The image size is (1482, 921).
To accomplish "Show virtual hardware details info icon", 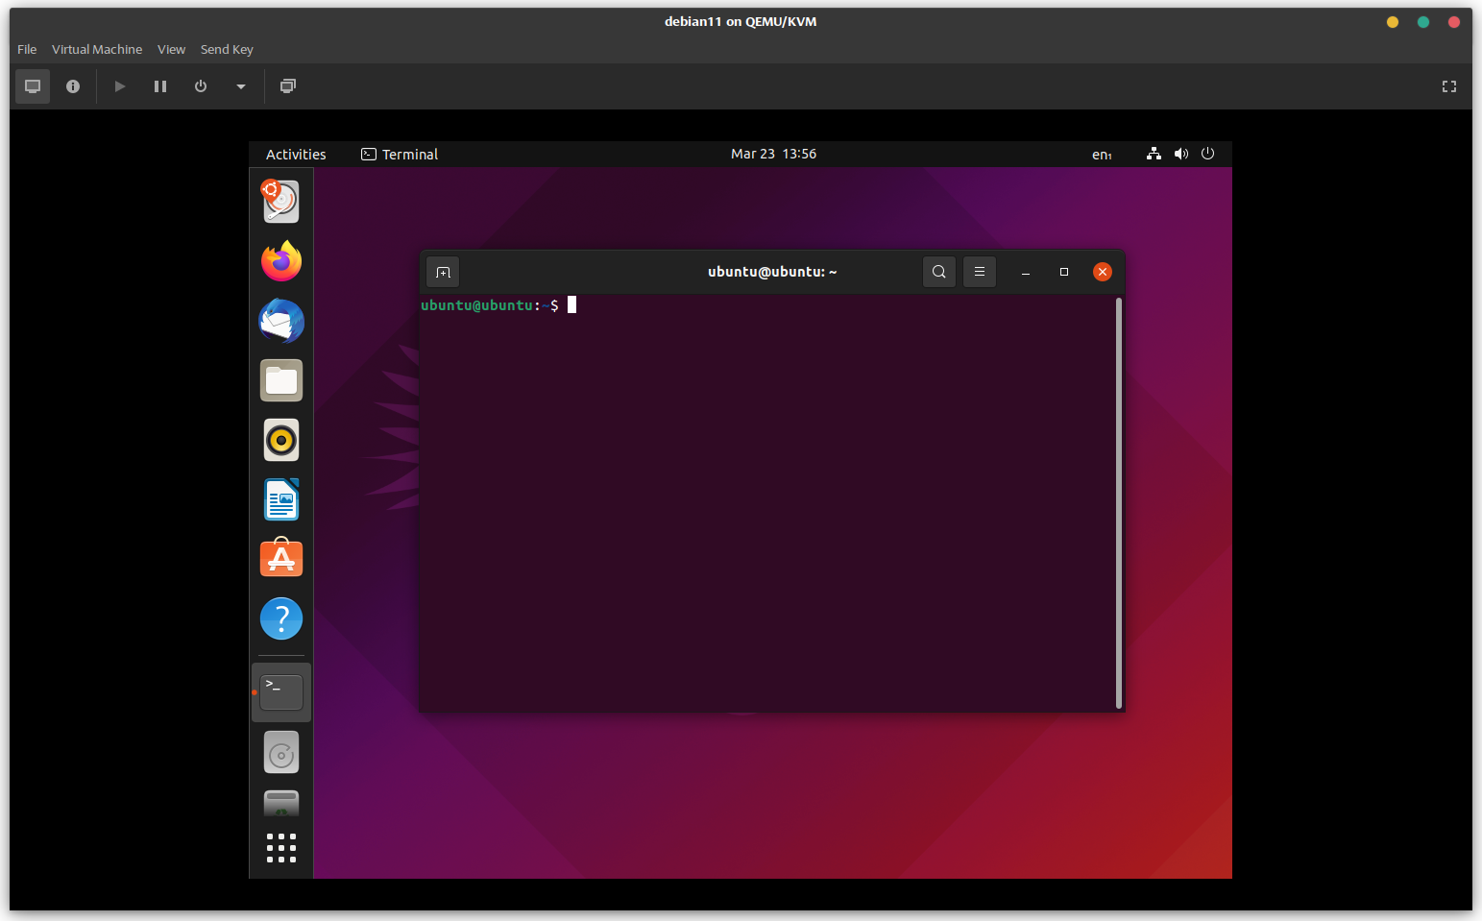I will coord(73,86).
